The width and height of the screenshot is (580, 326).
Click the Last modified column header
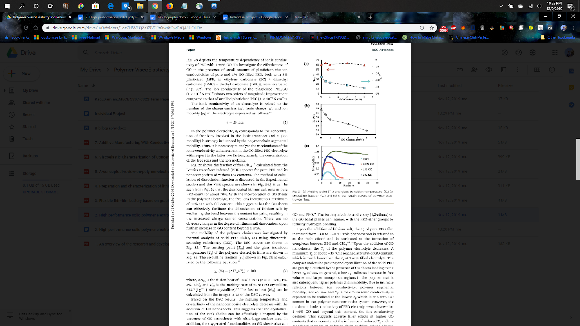[449, 85]
